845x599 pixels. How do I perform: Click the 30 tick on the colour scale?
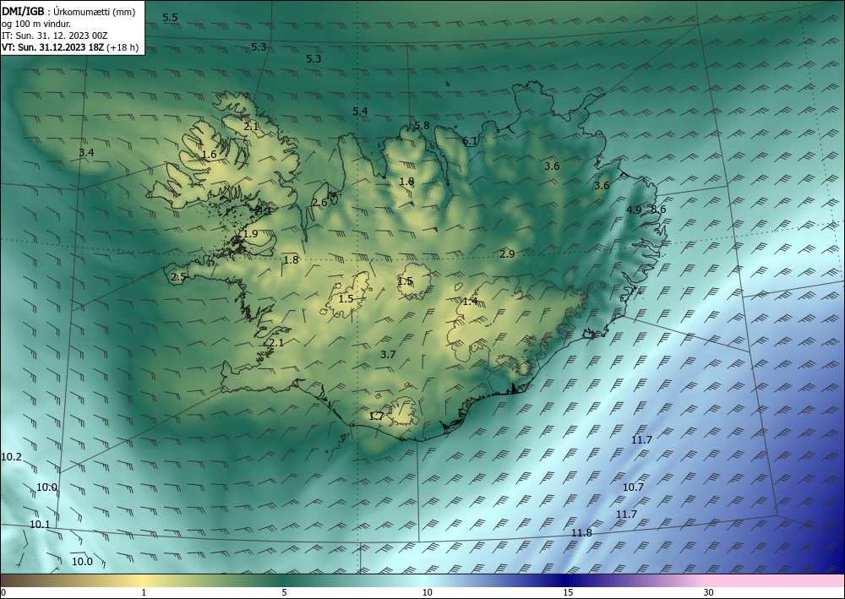click(709, 592)
